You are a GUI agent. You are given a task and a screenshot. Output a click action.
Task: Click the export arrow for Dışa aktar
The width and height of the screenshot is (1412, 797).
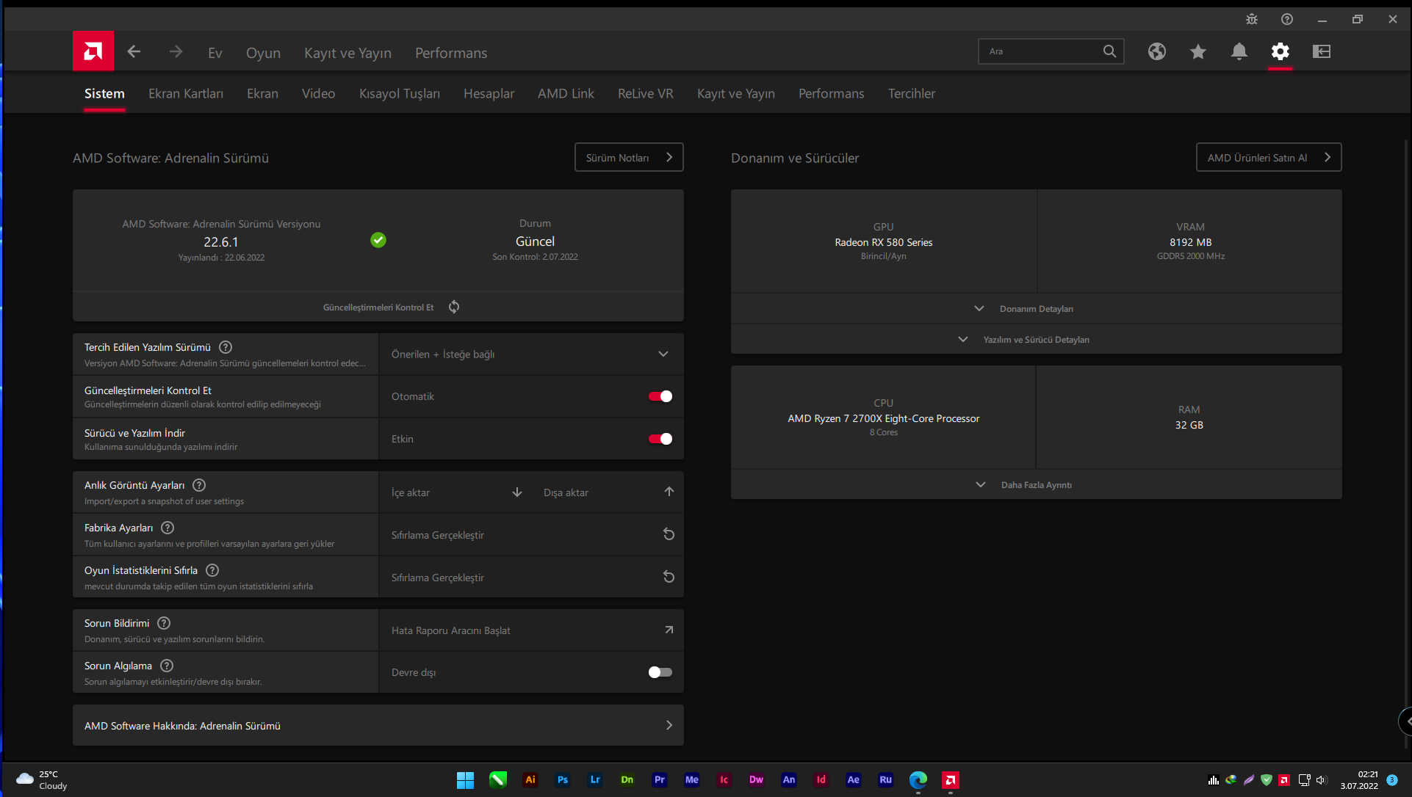click(x=669, y=492)
